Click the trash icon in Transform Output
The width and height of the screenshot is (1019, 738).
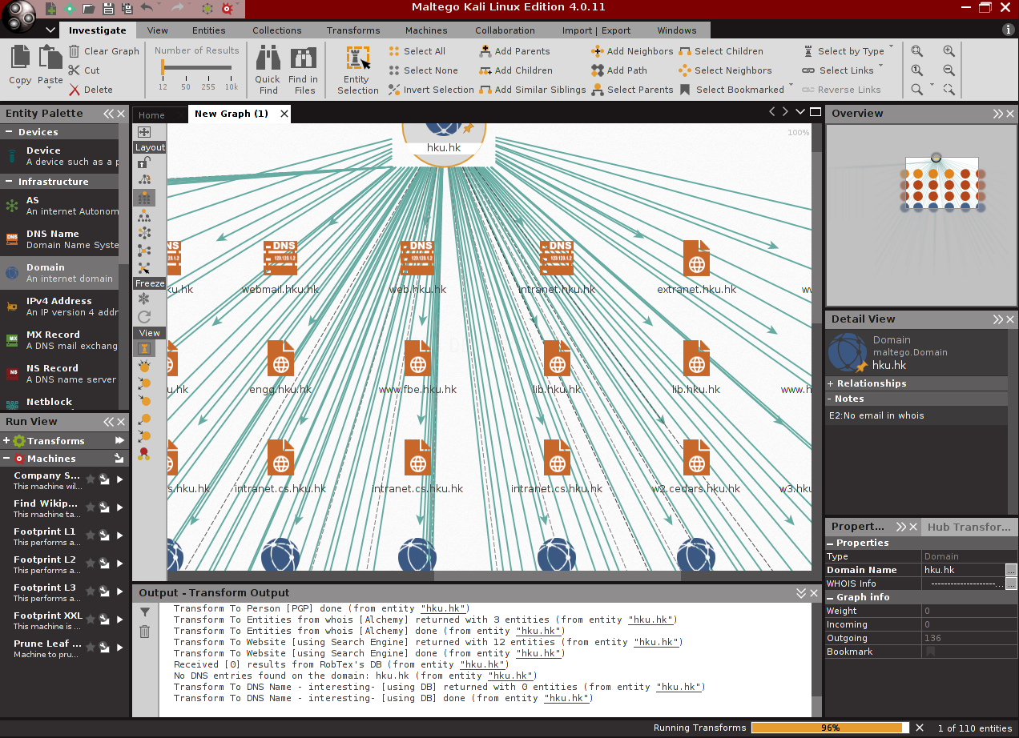[144, 632]
